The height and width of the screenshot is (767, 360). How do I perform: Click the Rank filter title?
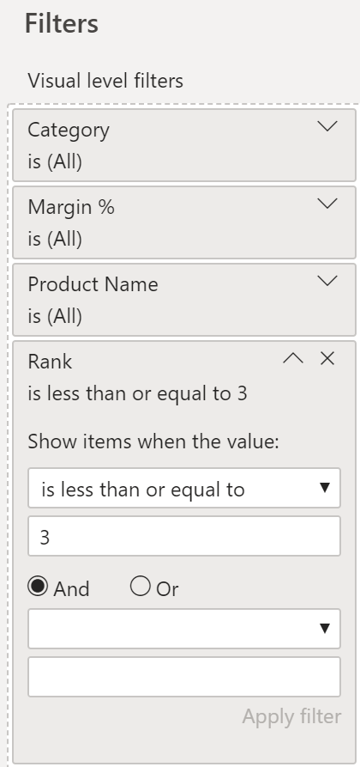pyautogui.click(x=50, y=362)
